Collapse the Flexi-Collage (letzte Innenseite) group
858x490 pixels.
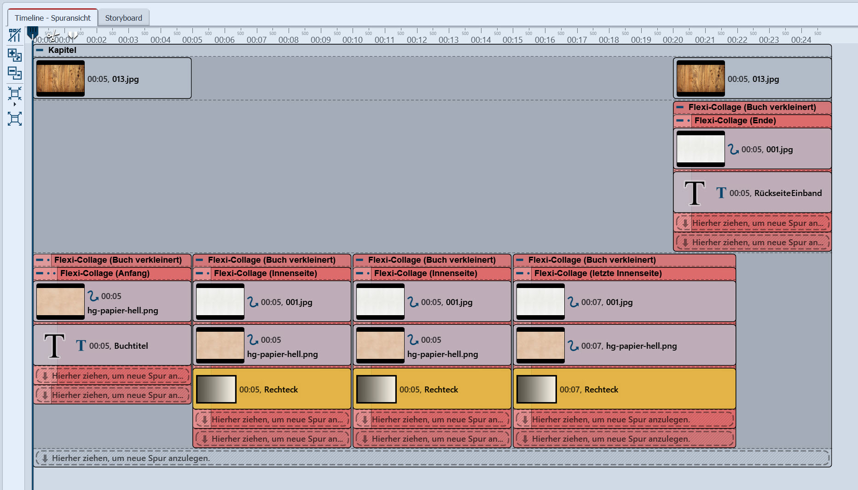520,273
